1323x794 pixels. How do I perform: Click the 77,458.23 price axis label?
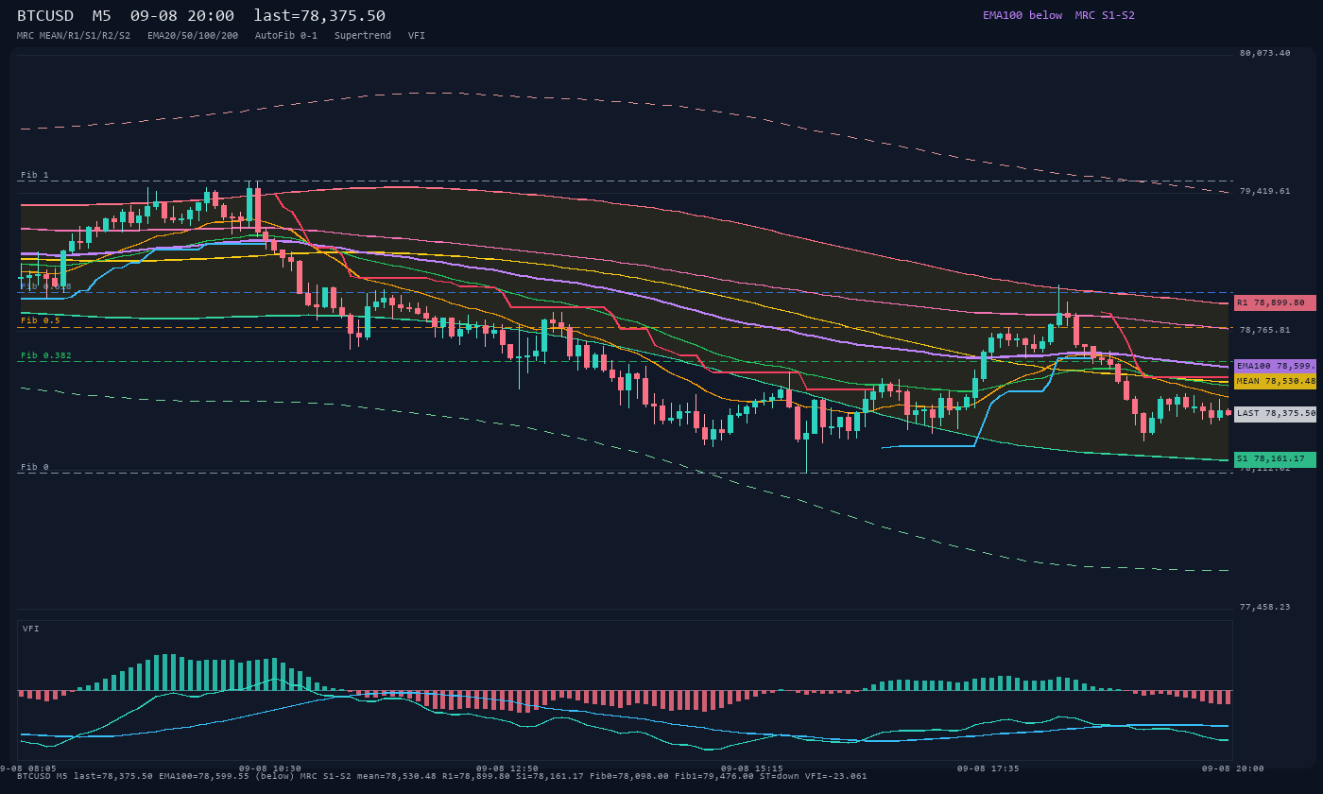point(1264,607)
